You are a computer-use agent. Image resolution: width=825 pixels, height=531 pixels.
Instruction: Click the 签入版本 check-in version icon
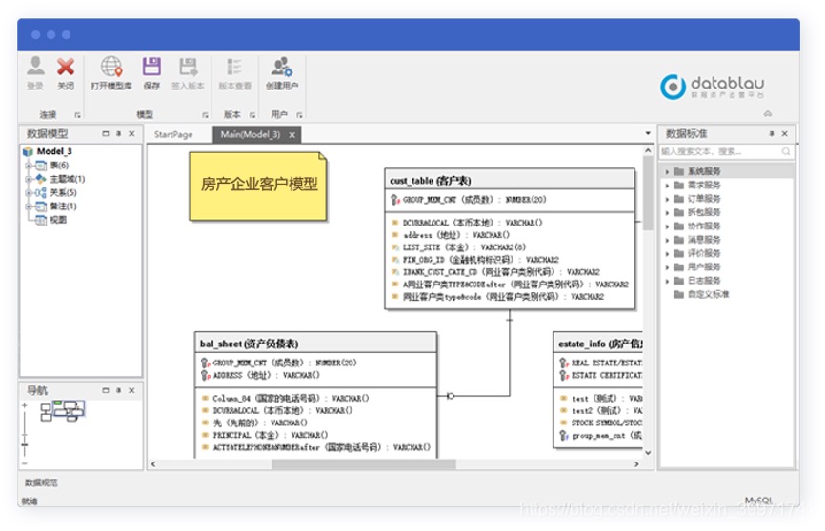(x=188, y=67)
